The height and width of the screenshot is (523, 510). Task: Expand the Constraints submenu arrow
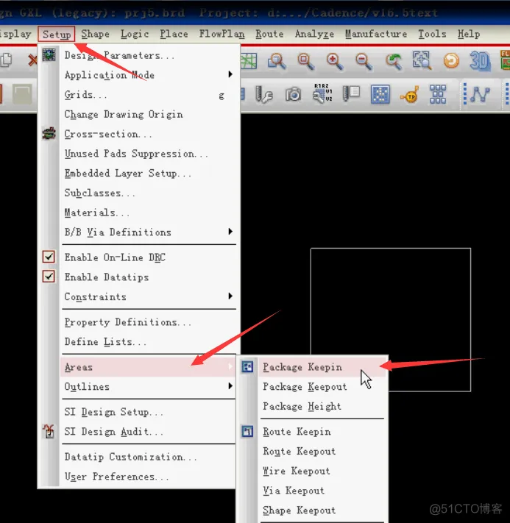point(230,296)
